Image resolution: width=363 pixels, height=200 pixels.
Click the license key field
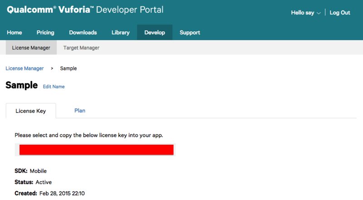(x=95, y=150)
